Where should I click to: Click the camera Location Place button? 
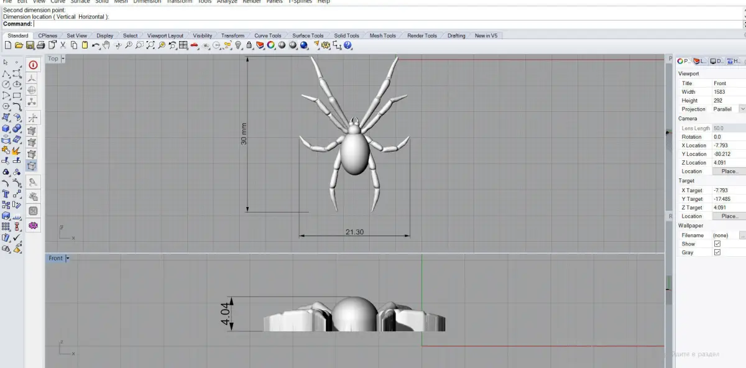[729, 171]
